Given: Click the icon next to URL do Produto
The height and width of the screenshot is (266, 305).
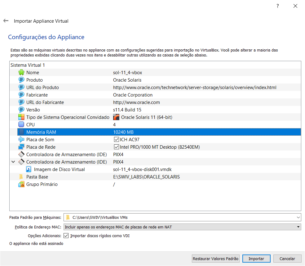Looking at the screenshot, I should coord(21,87).
